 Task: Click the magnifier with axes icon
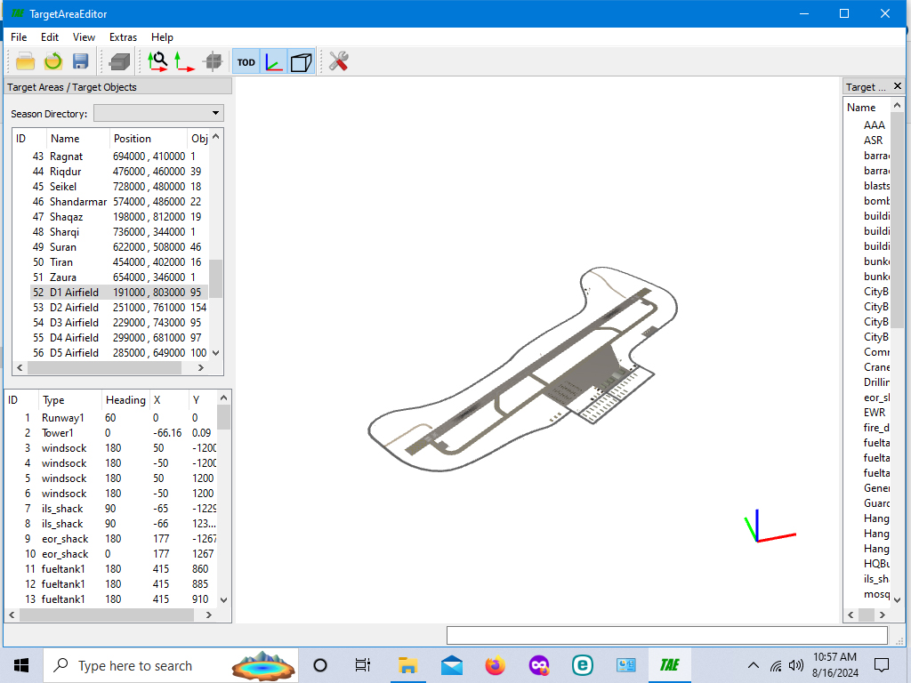[x=157, y=61]
